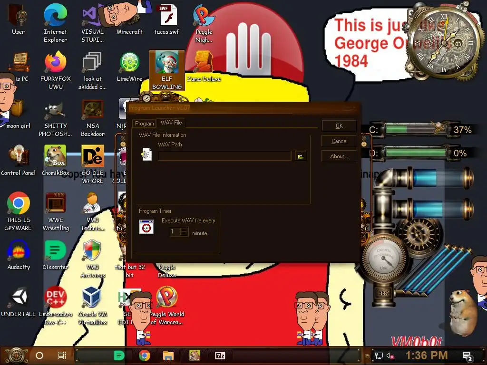Open File Explorer from taskbar
This screenshot has width=487, height=365.
168,355
